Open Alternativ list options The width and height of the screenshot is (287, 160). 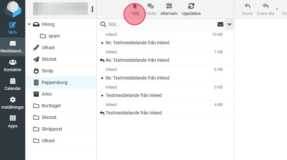click(169, 9)
